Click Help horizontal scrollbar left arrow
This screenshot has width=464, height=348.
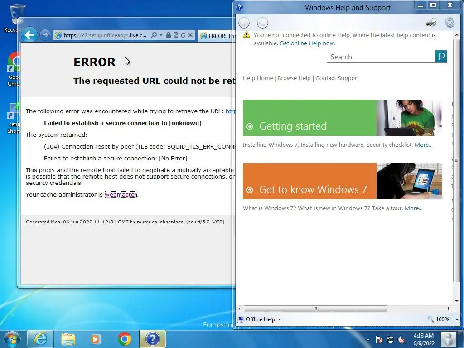tap(239, 309)
